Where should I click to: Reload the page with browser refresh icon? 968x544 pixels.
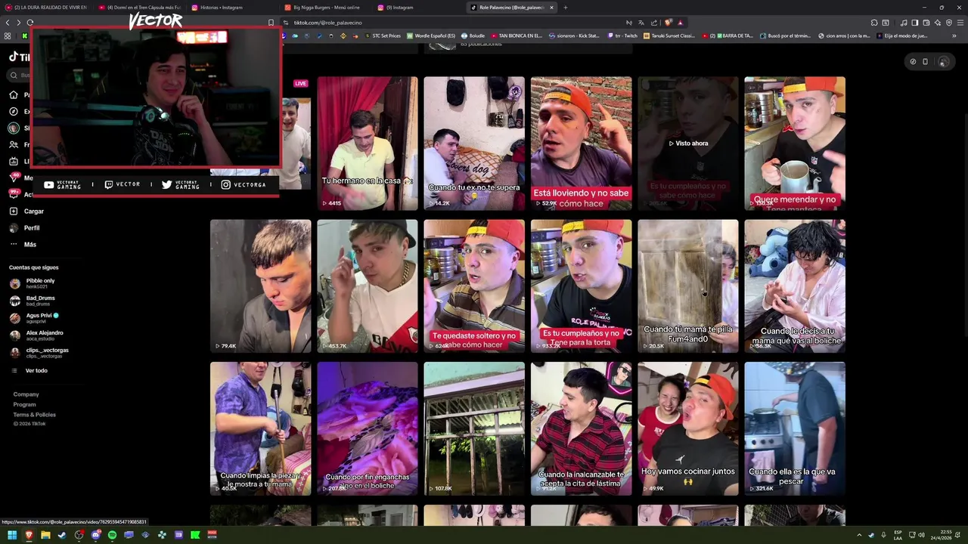point(29,23)
